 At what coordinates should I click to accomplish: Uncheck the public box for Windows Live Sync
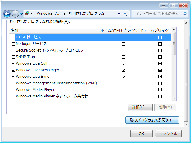click(160, 77)
